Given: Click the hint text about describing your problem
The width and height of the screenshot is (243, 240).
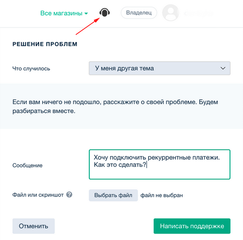Looking at the screenshot, I should (x=115, y=106).
